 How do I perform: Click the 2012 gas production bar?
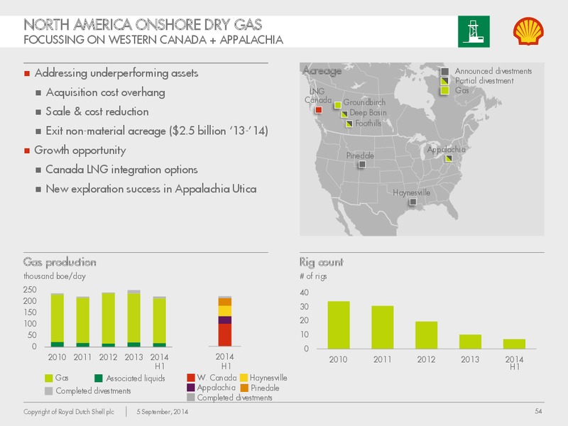click(x=109, y=319)
